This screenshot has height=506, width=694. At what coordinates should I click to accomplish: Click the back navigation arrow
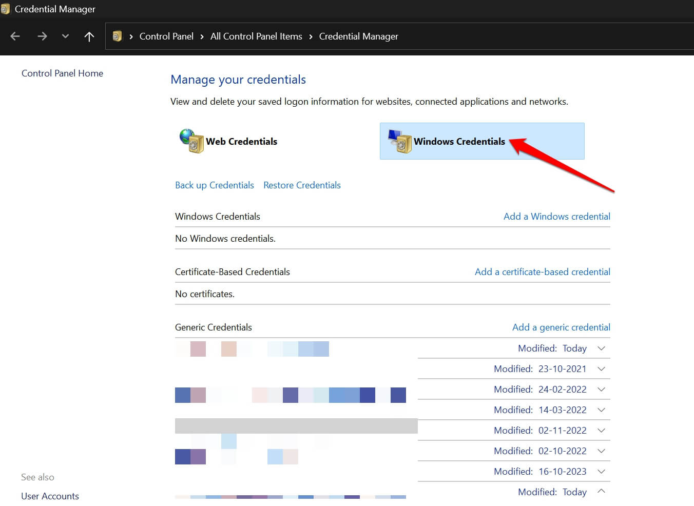pos(15,36)
